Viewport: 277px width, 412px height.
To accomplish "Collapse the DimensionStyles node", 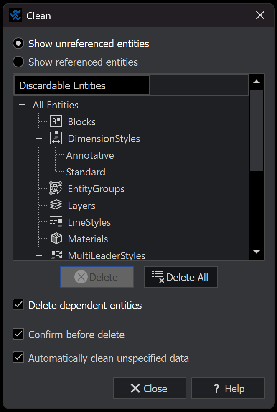I will (38, 138).
